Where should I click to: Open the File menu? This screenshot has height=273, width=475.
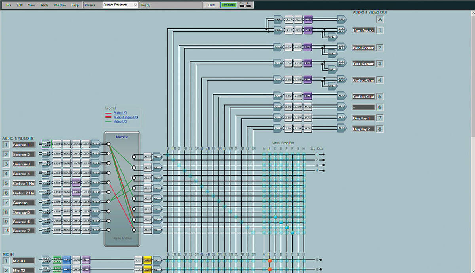9,5
